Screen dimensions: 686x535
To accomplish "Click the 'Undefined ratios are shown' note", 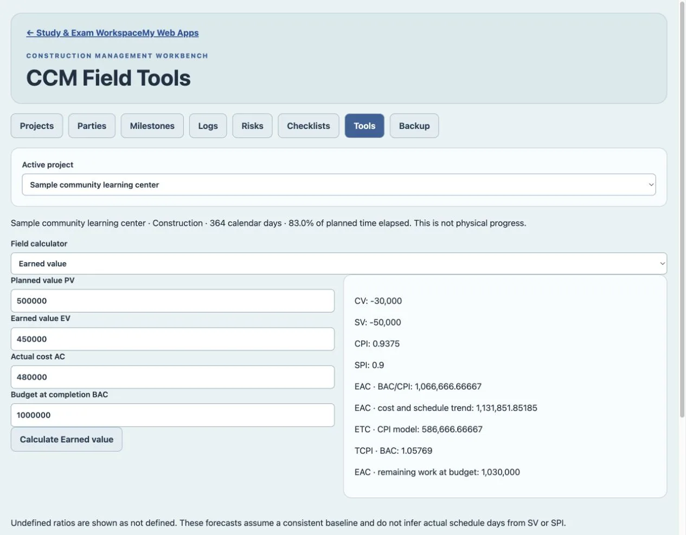I will (288, 523).
